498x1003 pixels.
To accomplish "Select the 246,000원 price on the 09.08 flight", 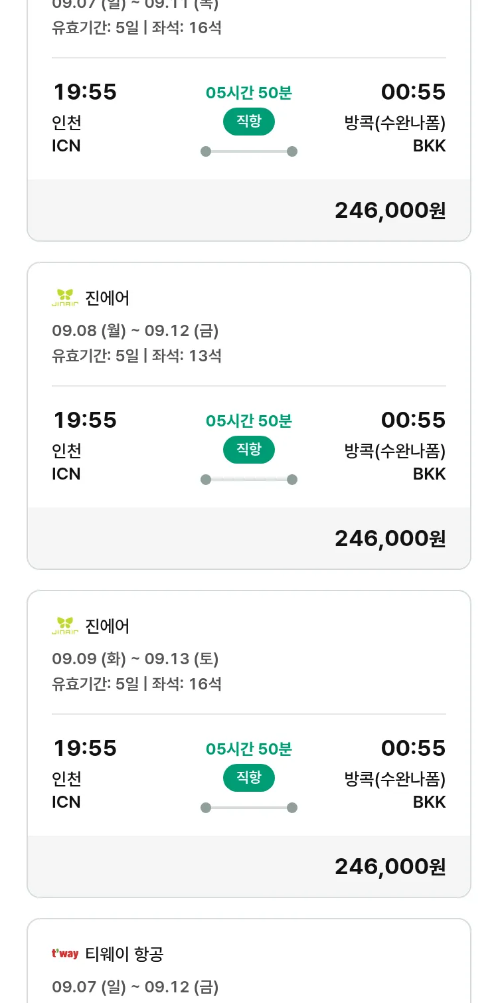I will pos(390,538).
